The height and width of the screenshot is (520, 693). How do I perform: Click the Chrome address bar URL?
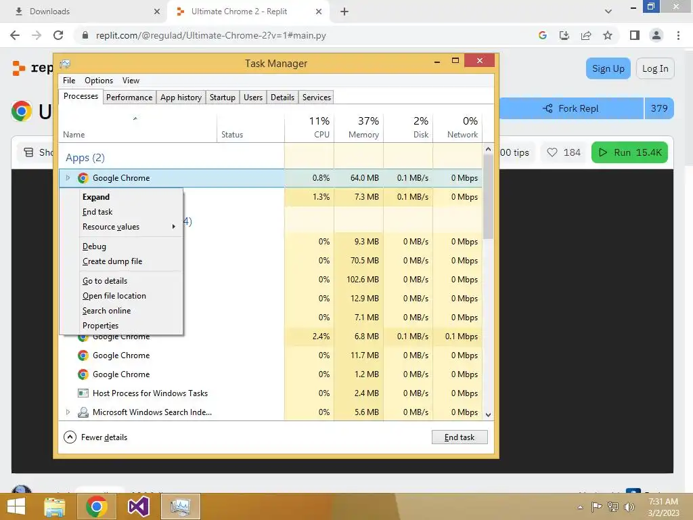211,35
